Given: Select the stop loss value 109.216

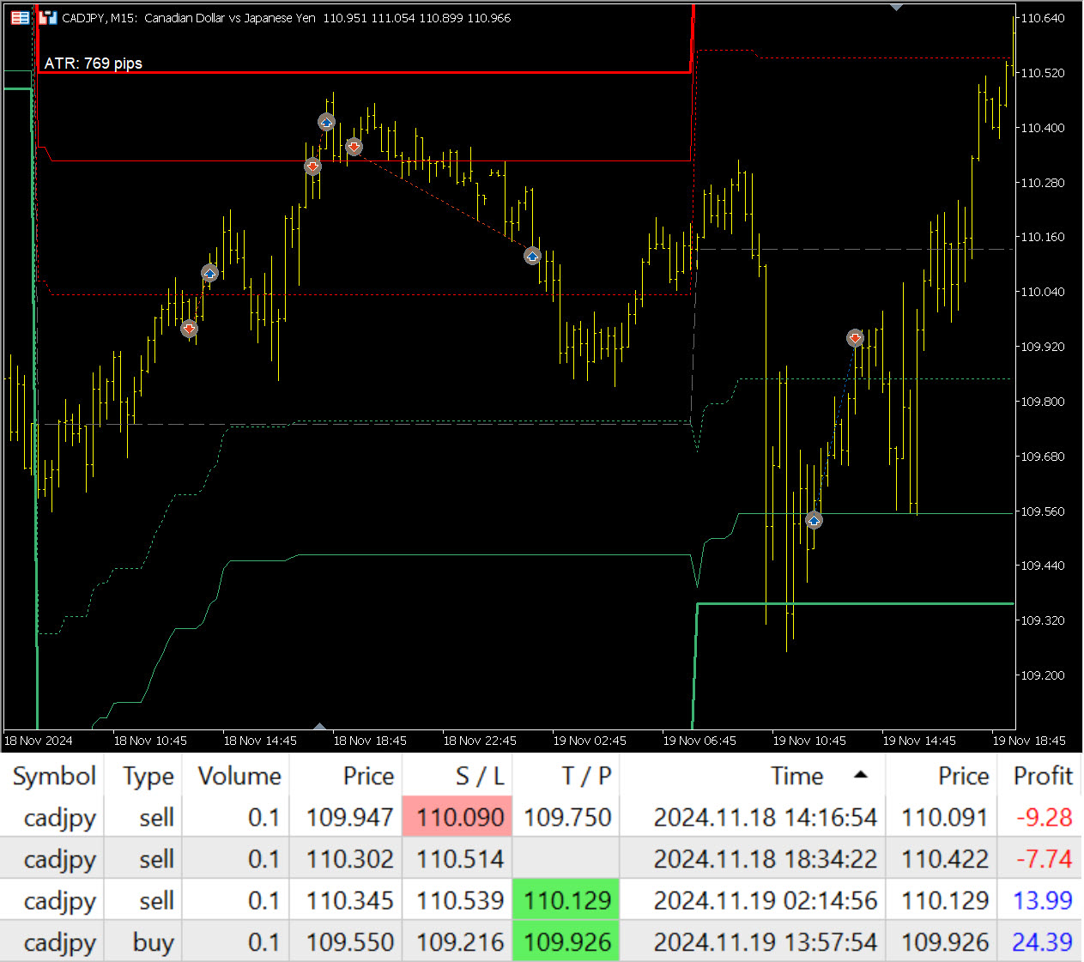Looking at the screenshot, I should pos(460,942).
